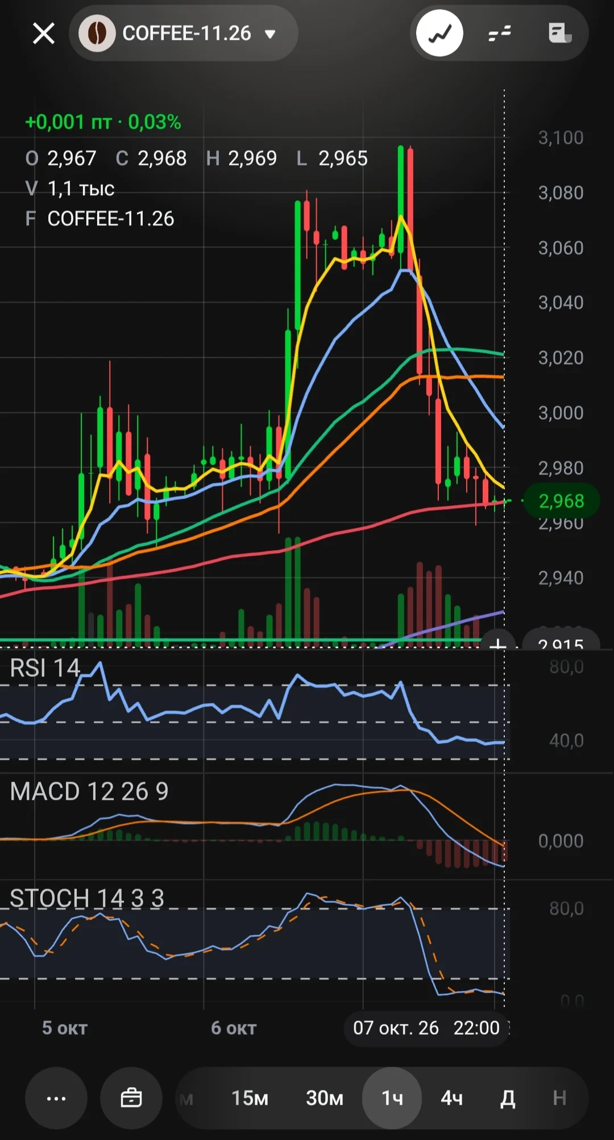The image size is (614, 1140).
Task: Tap the RSI 14 indicator label
Action: 45,668
